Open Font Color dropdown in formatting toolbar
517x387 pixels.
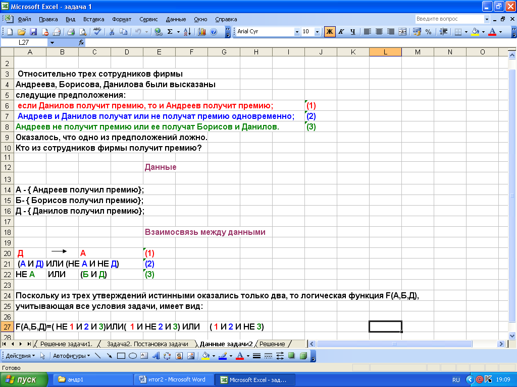500,32
